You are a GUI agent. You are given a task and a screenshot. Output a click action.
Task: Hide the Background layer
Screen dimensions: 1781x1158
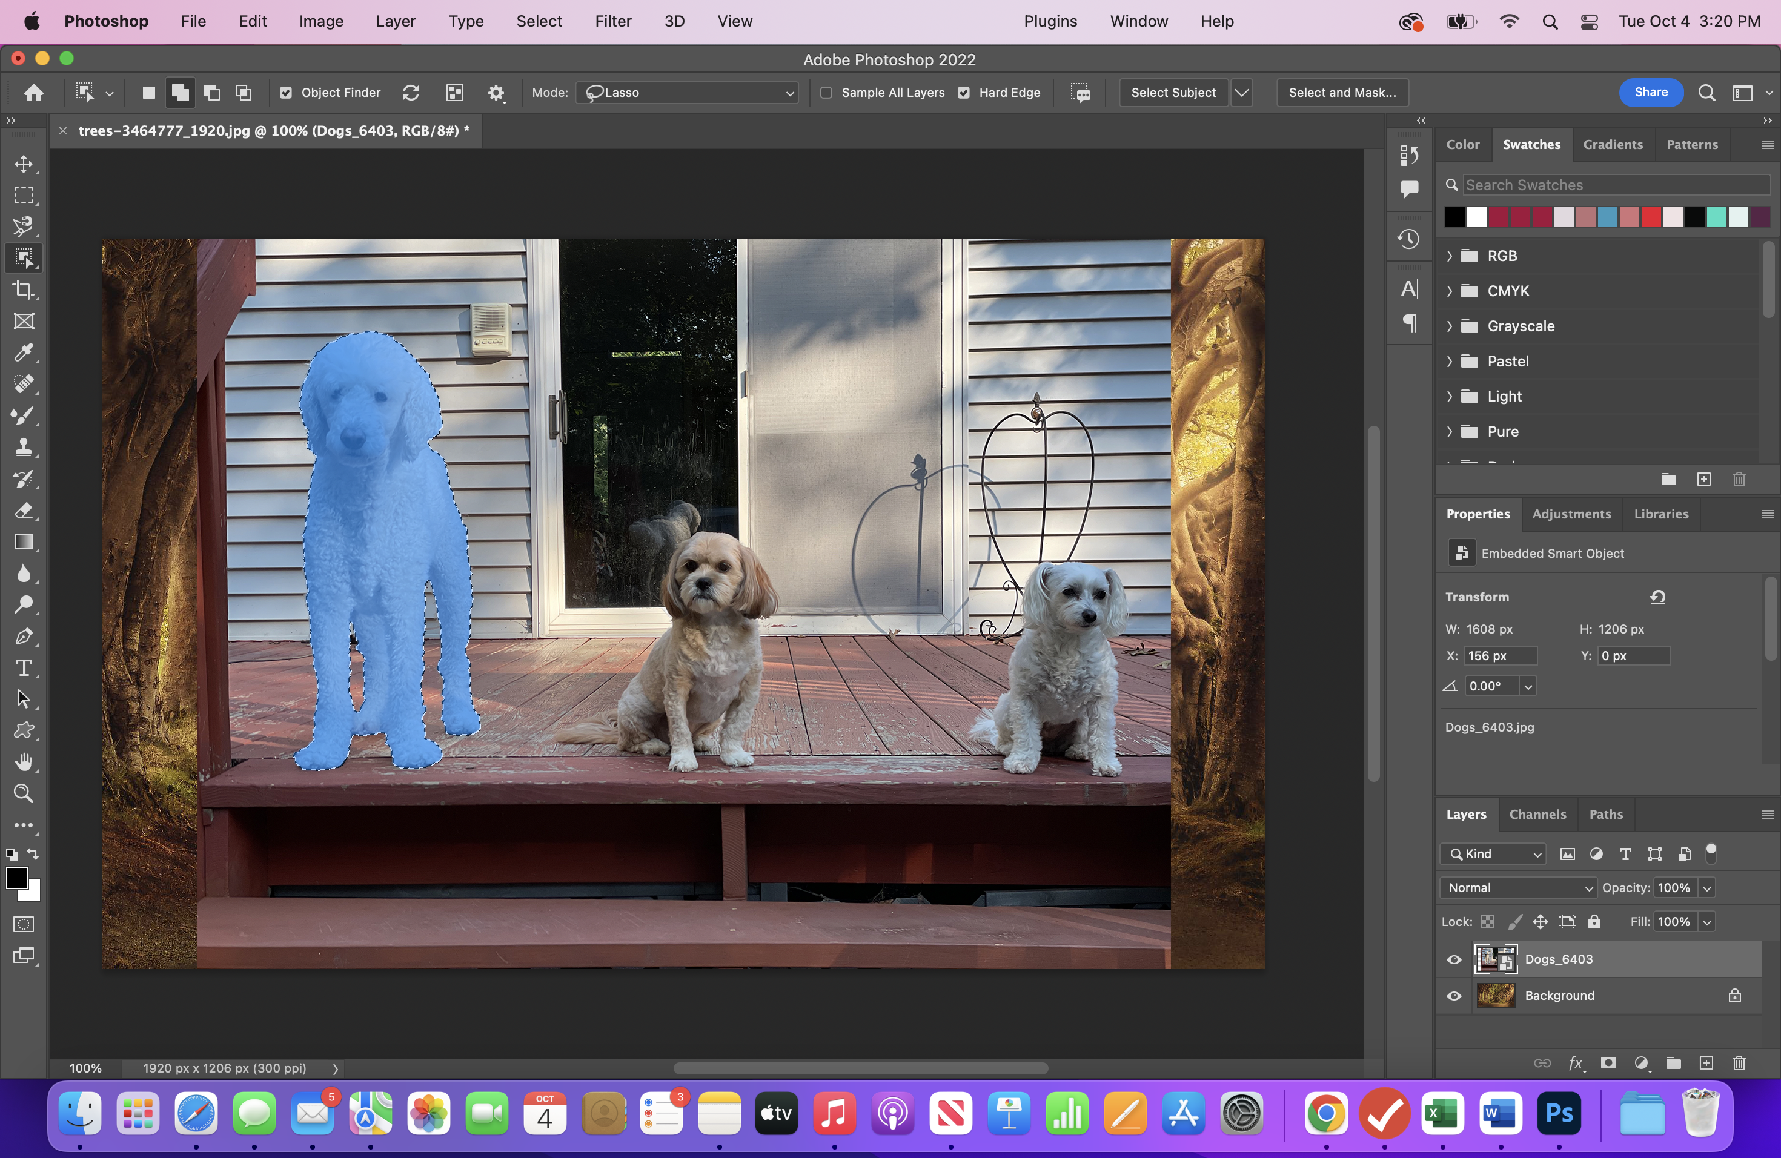[x=1453, y=996]
